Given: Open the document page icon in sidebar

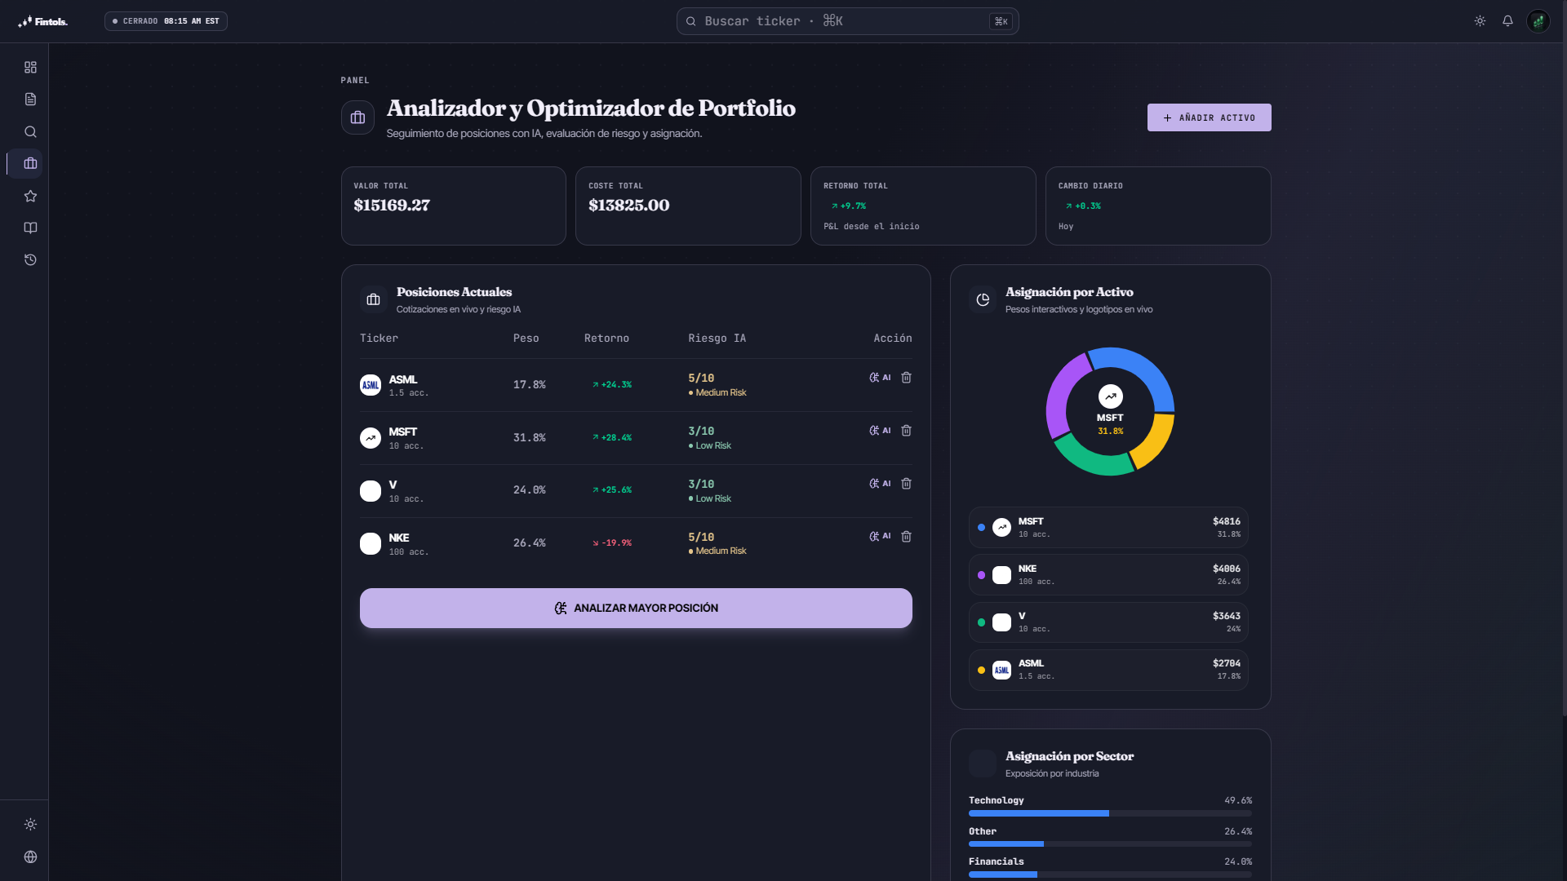Looking at the screenshot, I should [30, 100].
